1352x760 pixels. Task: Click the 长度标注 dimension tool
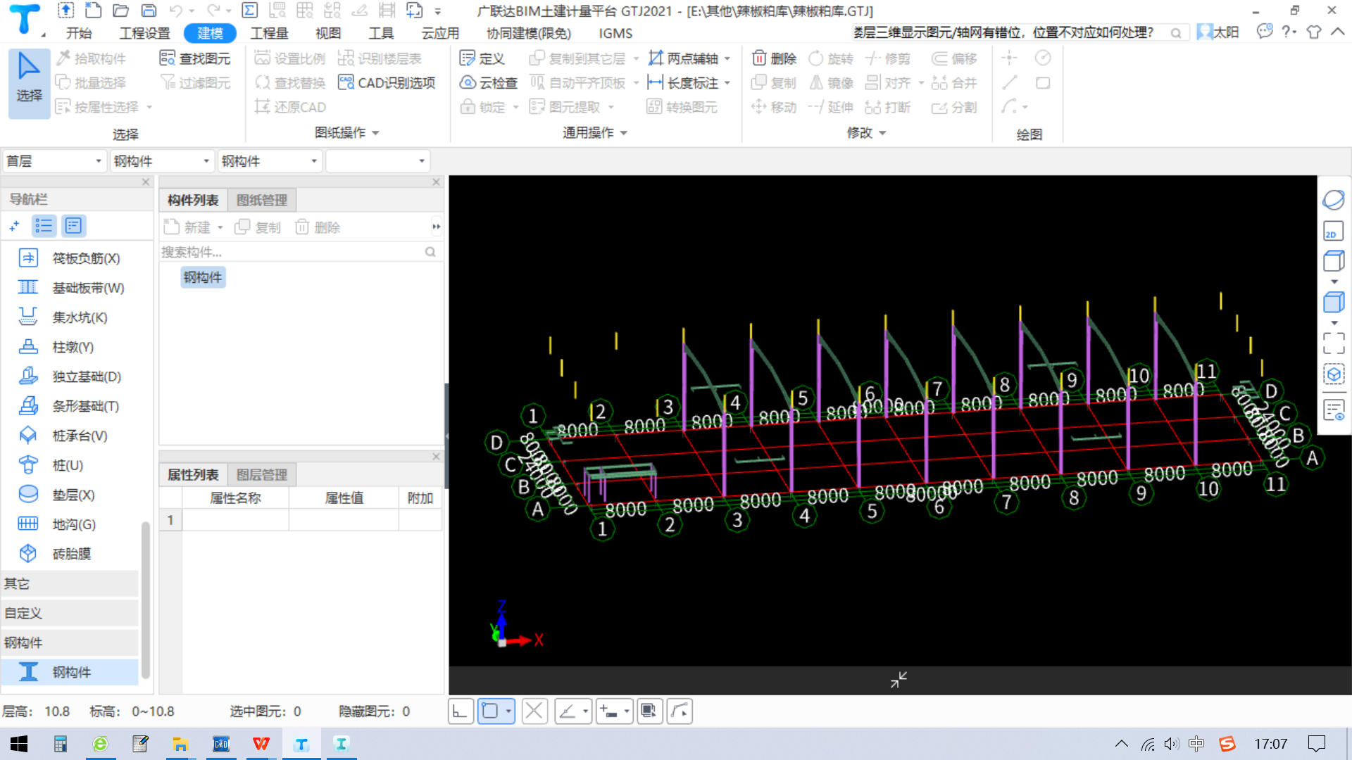click(x=683, y=83)
